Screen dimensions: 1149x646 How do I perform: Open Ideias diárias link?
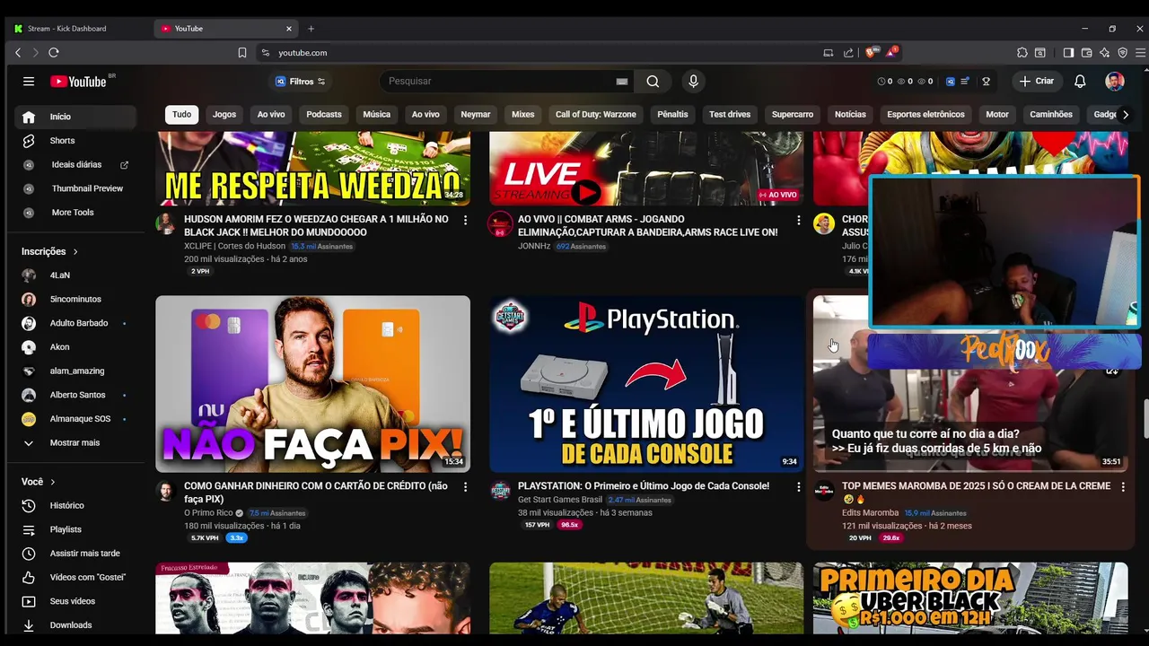tap(76, 165)
